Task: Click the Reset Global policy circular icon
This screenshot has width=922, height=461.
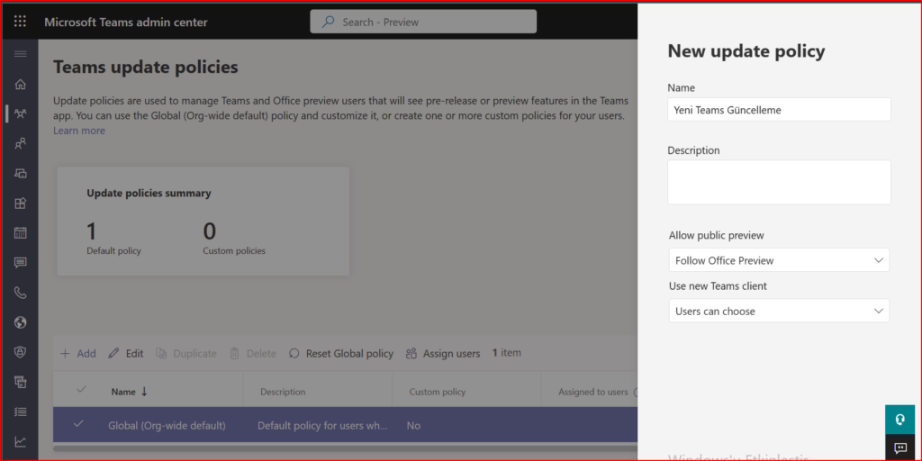Action: 294,353
